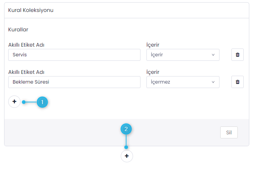Click the Kural Koleksiyonu panel header

[31, 10]
